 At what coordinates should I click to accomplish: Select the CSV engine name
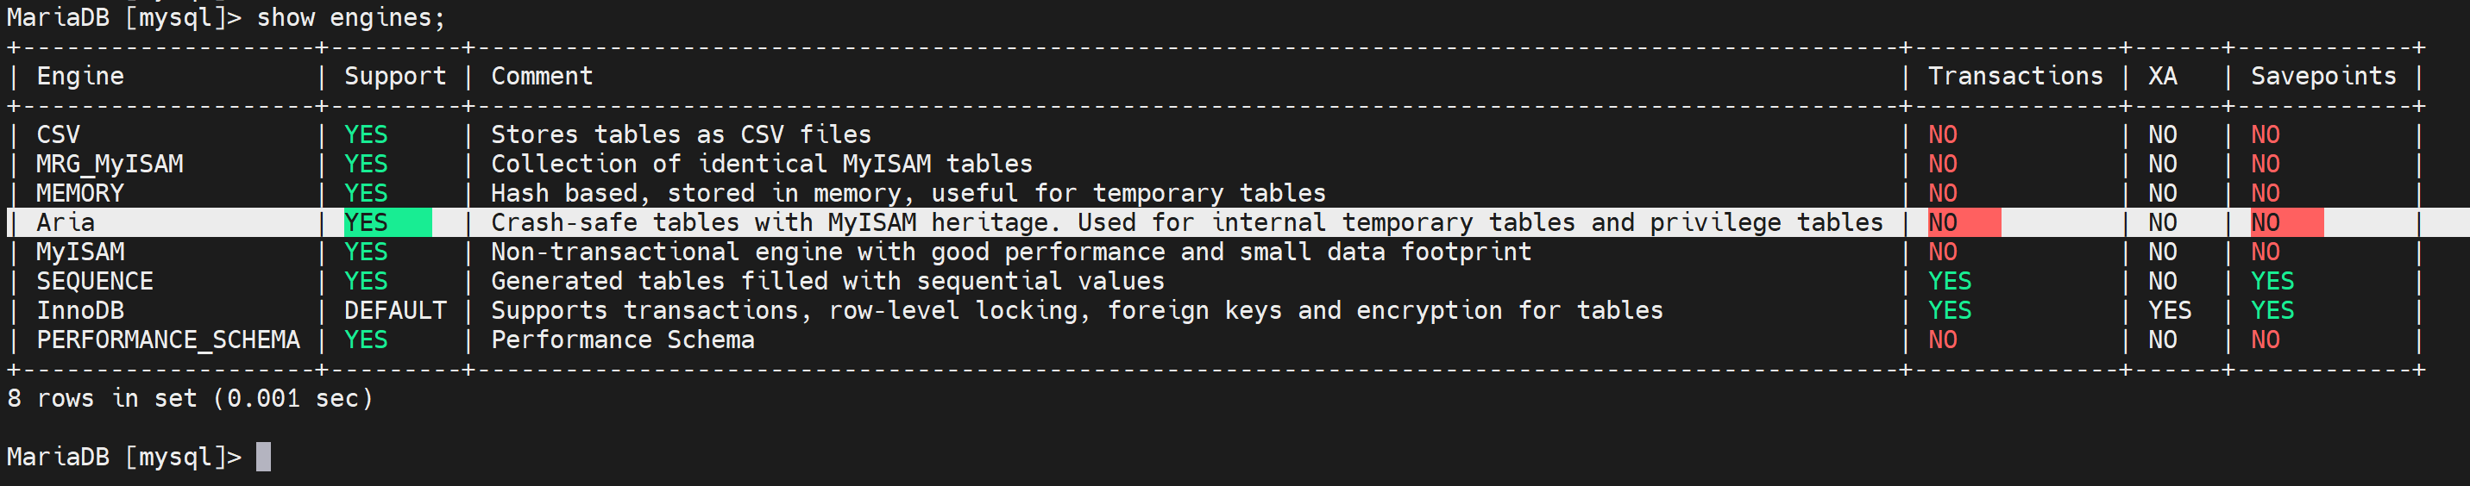point(59,134)
